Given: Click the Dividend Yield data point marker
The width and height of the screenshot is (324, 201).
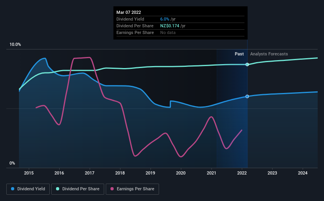Looking at the screenshot, I should pos(247,97).
